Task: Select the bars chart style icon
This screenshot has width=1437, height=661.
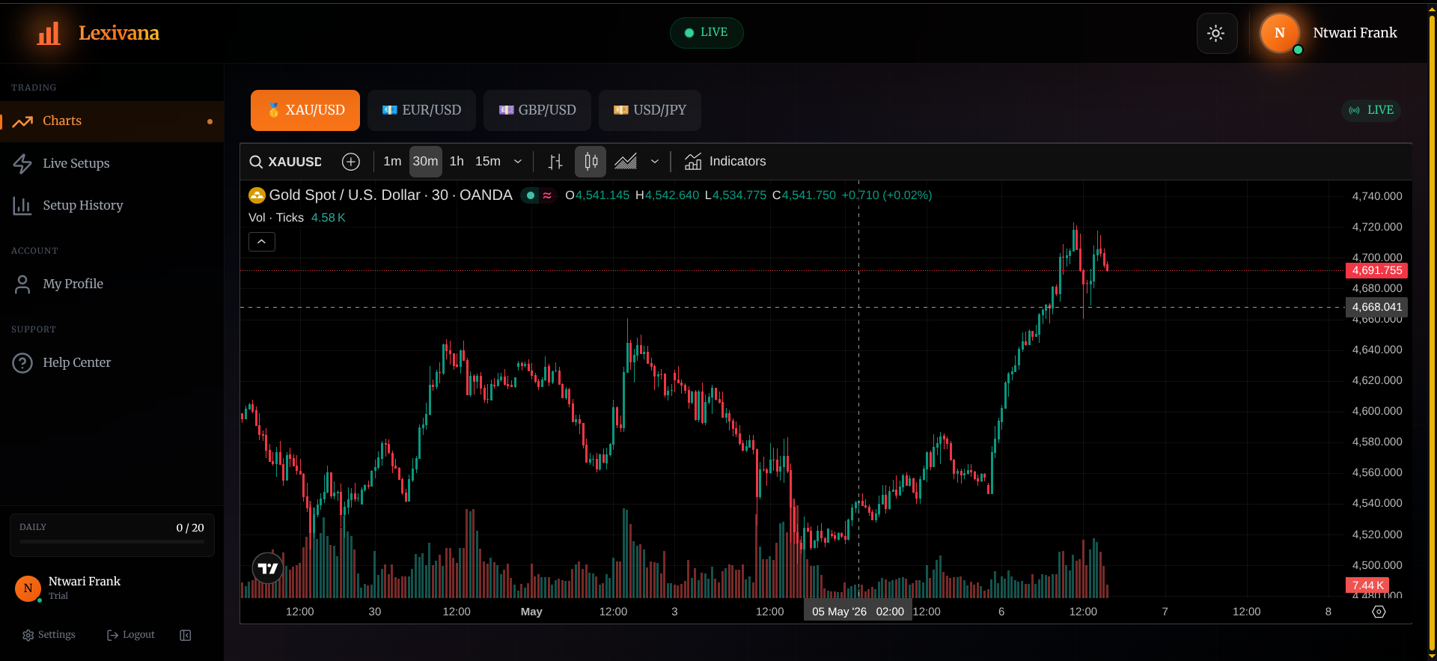Action: tap(555, 162)
